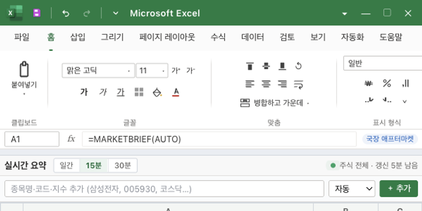The height and width of the screenshot is (211, 422).
Task: Click the text orientation rotate icon
Action: [298, 66]
